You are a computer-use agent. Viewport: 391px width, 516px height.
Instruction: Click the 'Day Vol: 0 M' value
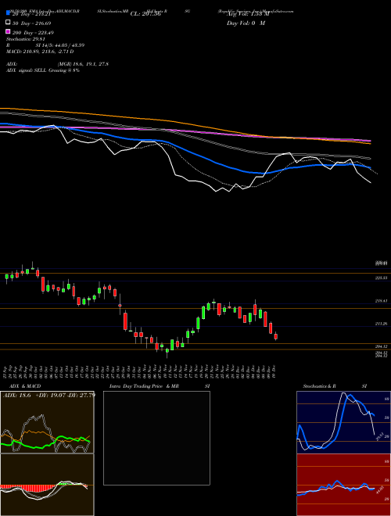click(246, 23)
